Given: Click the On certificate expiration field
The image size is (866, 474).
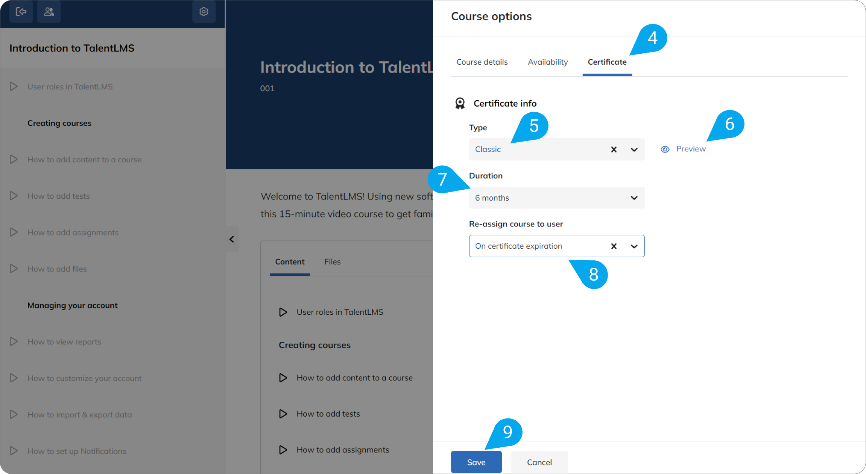Looking at the screenshot, I should (x=557, y=246).
